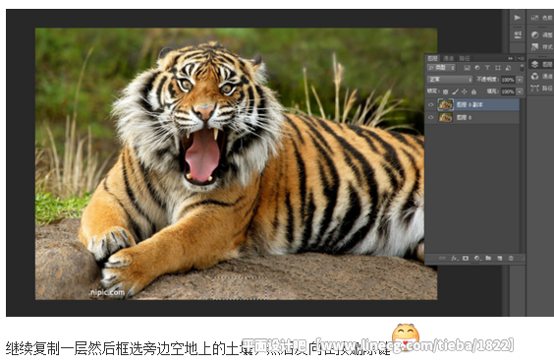
Task: Switch to the 路径 (Paths) tab
Action: point(465,58)
